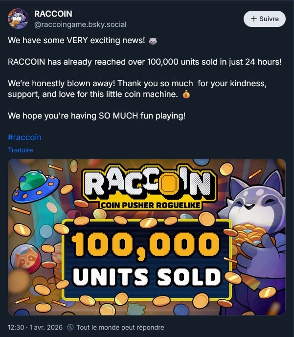The image size is (294, 337).
Task: Open the #raccoin hashtag
Action: [24, 137]
